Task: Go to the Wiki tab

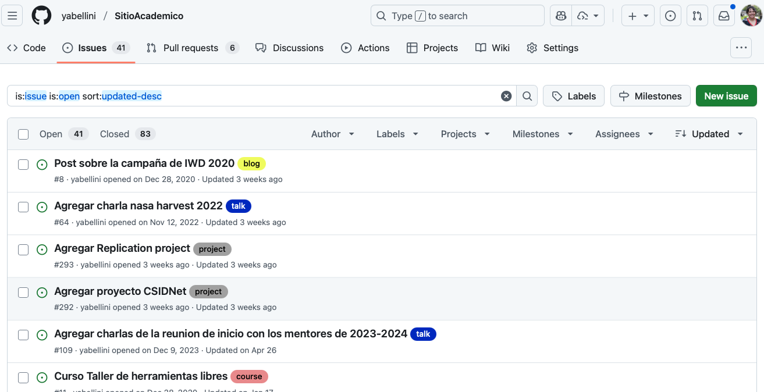Action: (492, 48)
